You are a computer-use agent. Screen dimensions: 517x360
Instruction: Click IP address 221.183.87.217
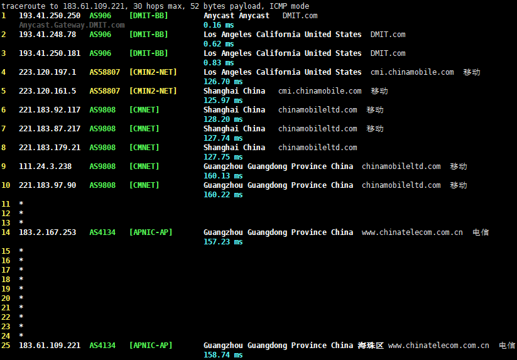(50, 129)
